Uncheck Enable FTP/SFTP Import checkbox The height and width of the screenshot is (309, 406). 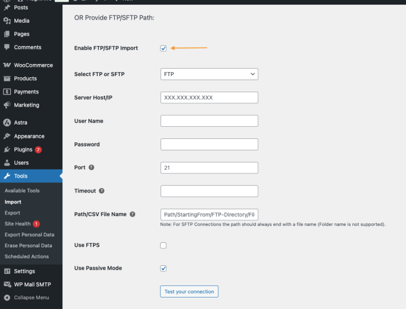point(163,48)
